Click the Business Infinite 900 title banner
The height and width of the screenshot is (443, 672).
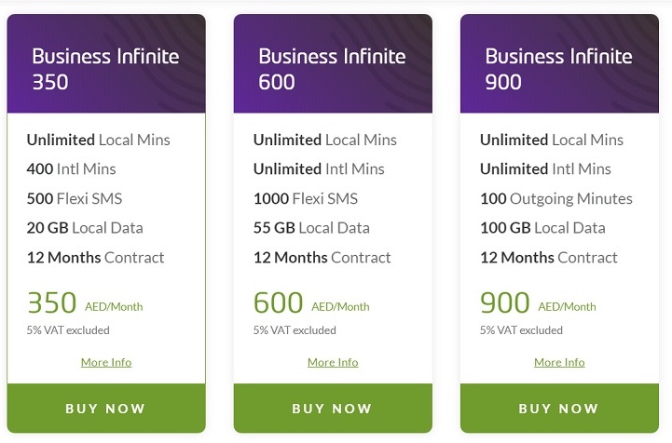coord(559,67)
